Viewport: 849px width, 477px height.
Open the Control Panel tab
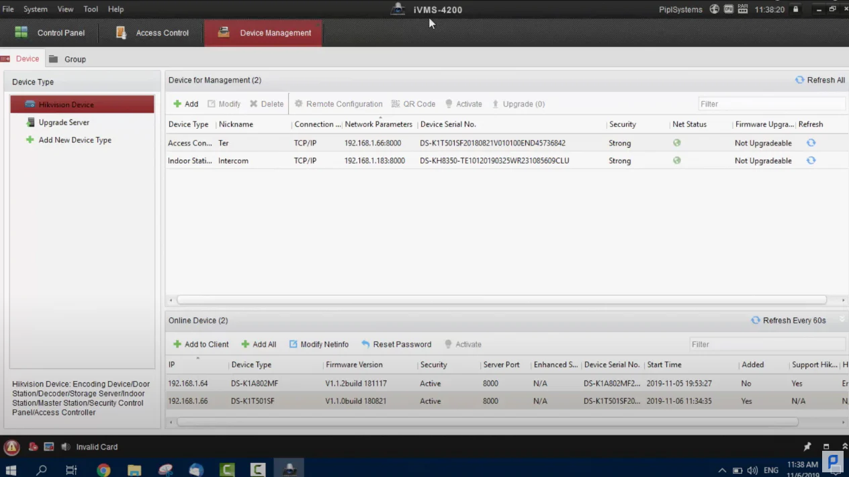(x=50, y=33)
